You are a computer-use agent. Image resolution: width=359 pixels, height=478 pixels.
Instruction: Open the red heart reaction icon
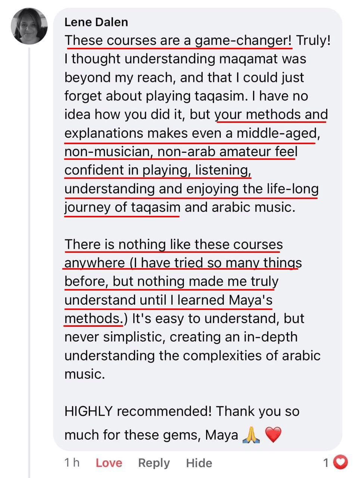[x=340, y=463]
